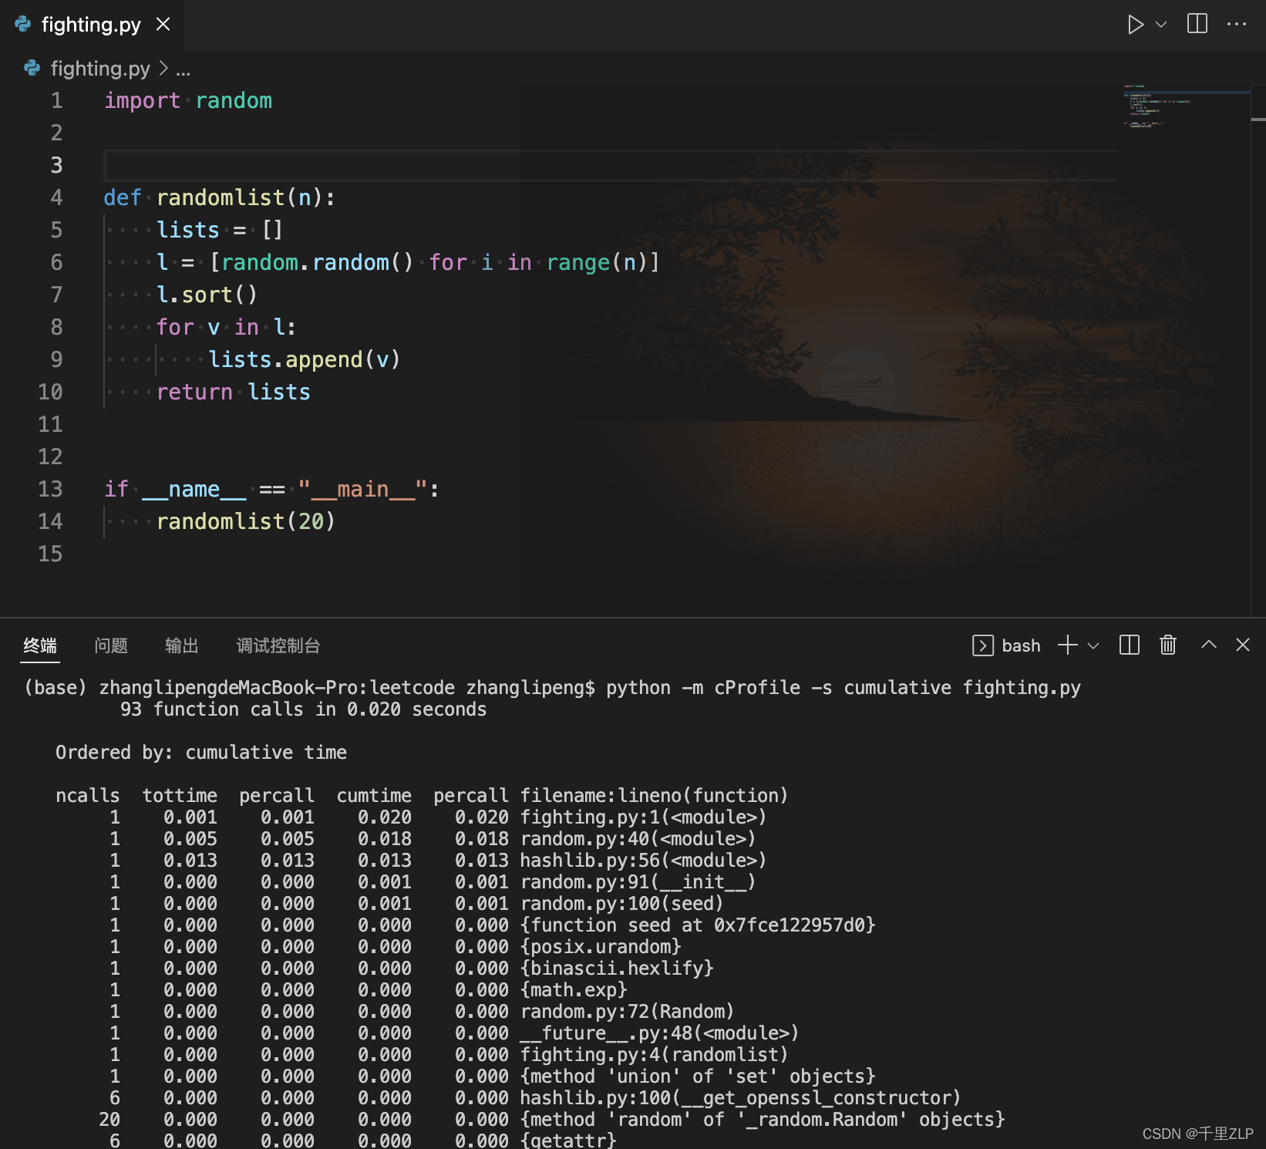Click '{function seed at 0x7fce122957d0}' row

click(x=699, y=925)
